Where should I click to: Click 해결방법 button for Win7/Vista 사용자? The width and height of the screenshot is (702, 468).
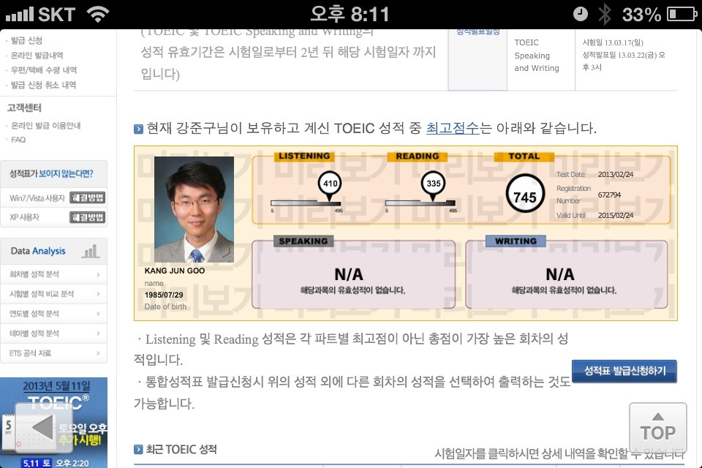87,198
